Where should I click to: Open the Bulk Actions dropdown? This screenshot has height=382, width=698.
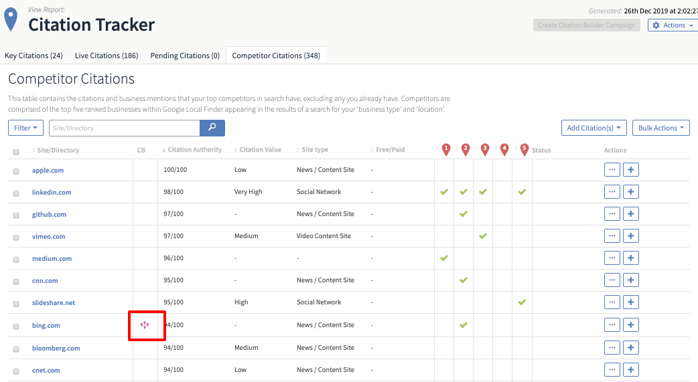pyautogui.click(x=661, y=128)
